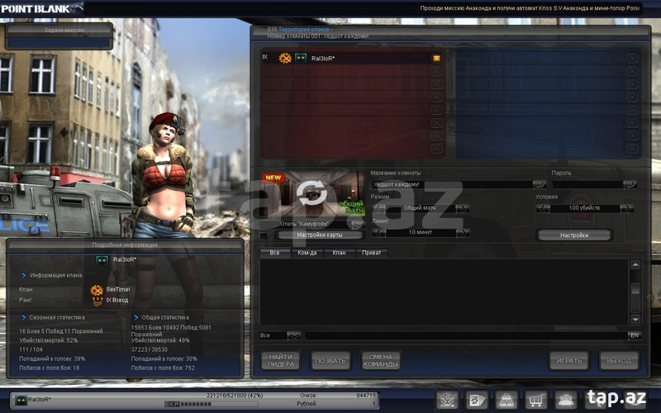Switch Режим to previous with left arrow
Screen dimensions: 661x413
click(379, 208)
